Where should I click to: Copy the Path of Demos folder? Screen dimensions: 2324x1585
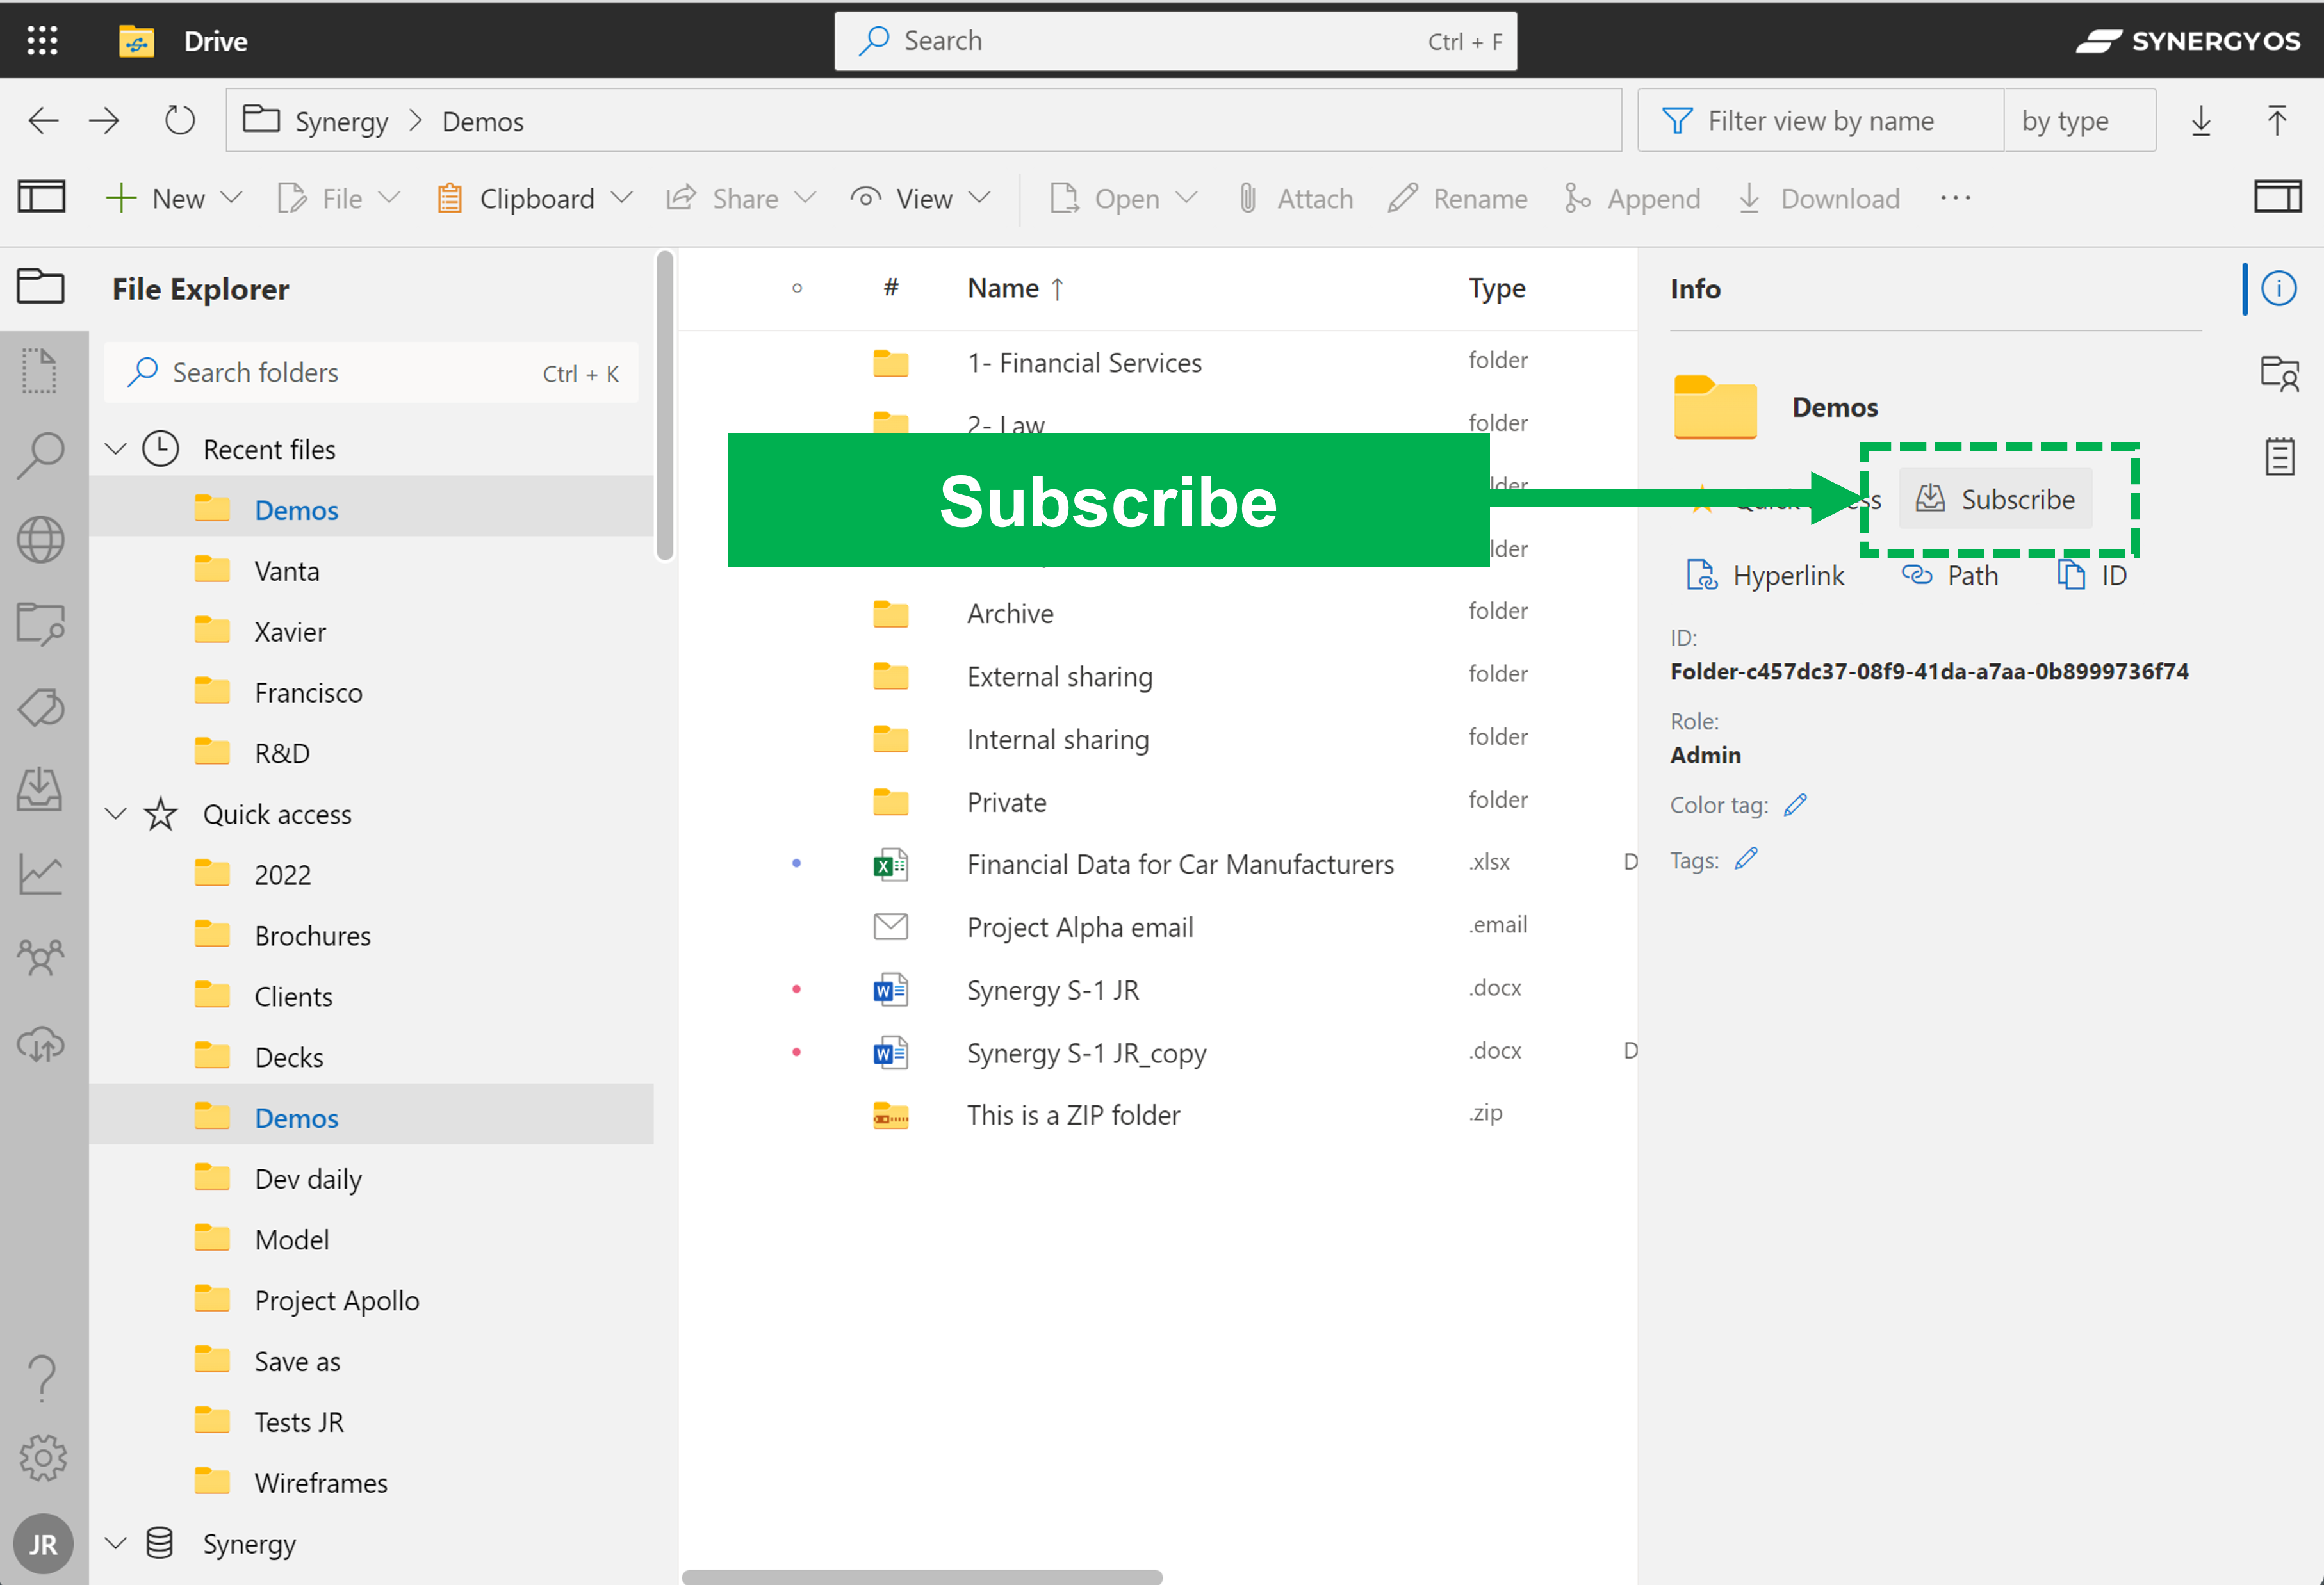(1949, 576)
